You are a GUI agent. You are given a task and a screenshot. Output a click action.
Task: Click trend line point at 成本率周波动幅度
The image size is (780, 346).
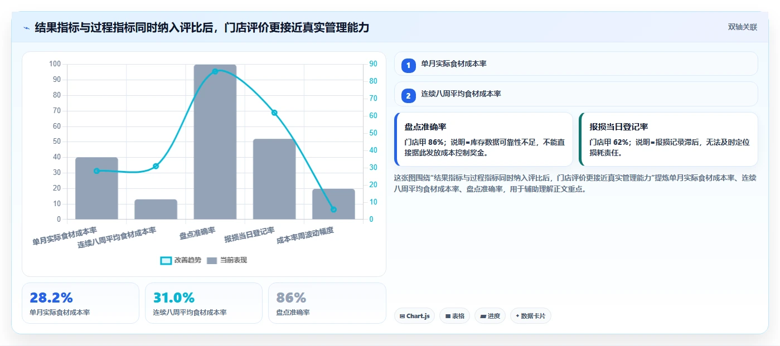coord(333,209)
